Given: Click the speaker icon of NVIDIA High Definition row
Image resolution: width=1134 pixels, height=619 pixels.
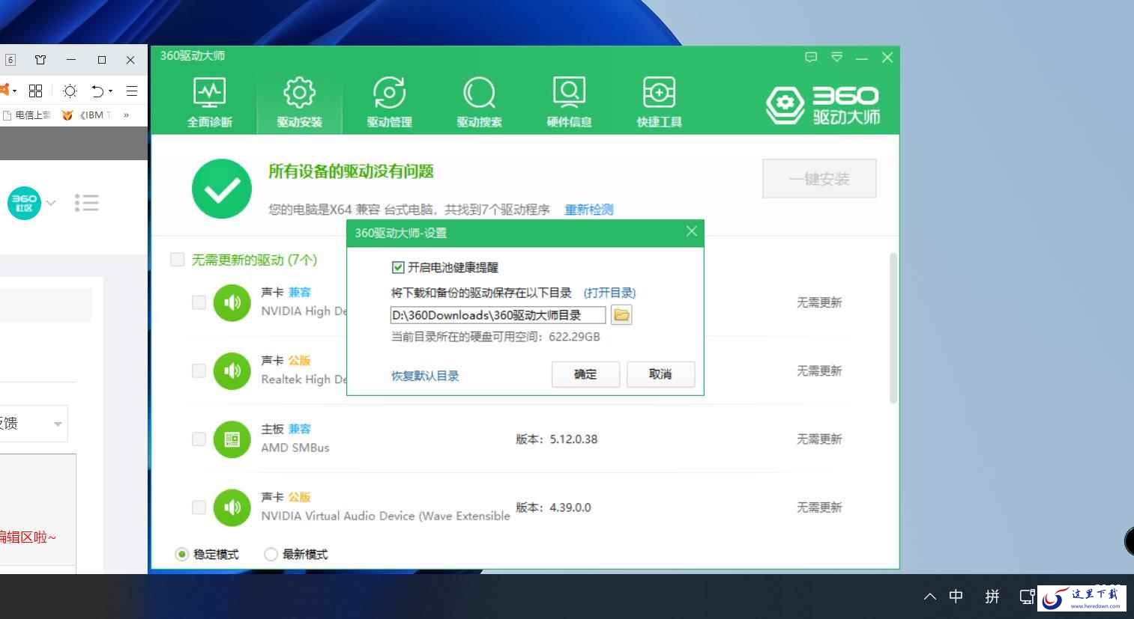Looking at the screenshot, I should tap(232, 302).
